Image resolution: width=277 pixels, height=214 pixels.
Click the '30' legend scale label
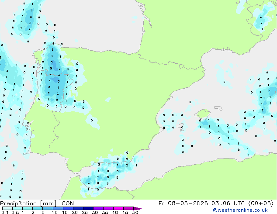tap(95, 212)
